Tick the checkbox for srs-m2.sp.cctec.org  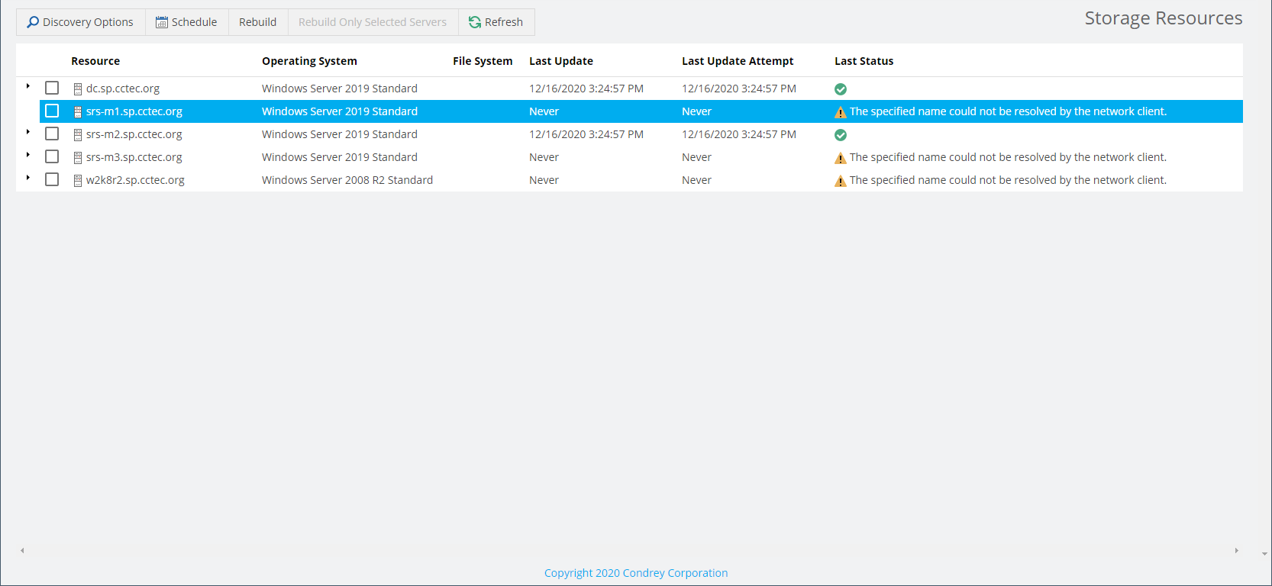pos(52,134)
